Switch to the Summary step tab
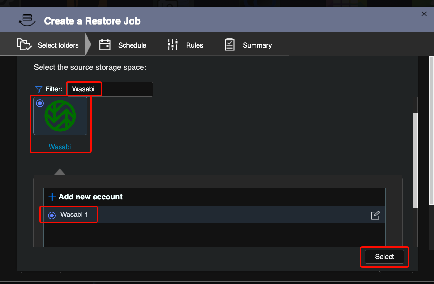 coord(248,45)
